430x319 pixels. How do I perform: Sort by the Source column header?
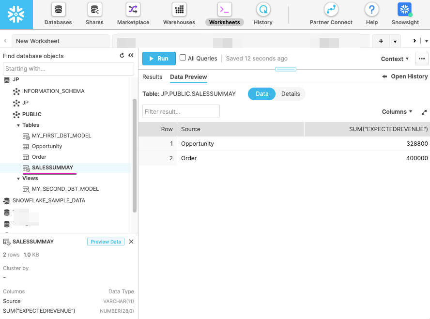click(x=241, y=129)
